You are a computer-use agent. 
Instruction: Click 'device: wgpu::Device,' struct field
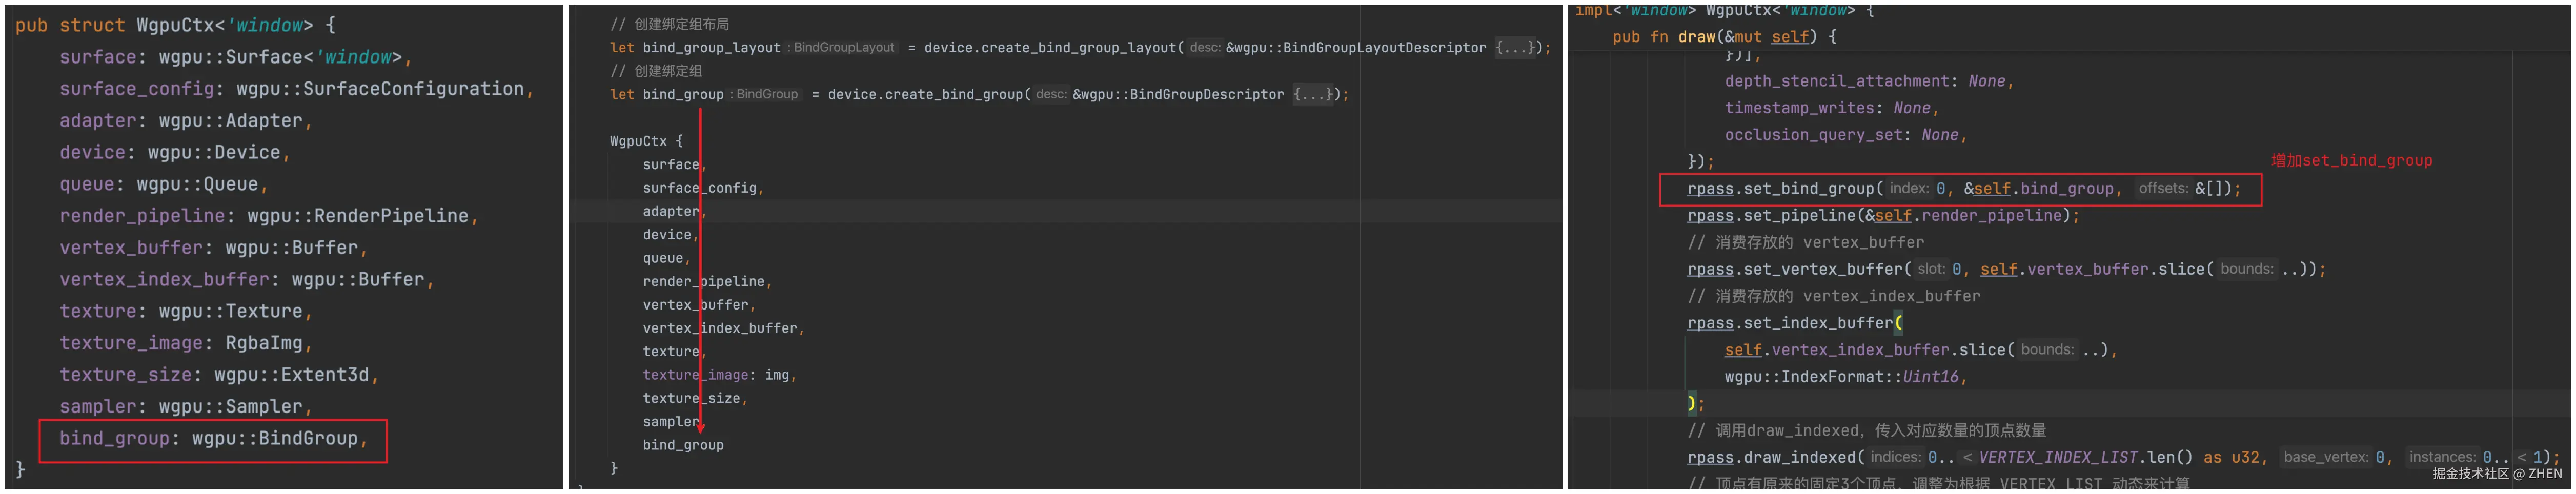coord(174,153)
